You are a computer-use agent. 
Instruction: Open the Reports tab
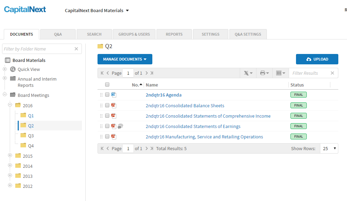[174, 34]
